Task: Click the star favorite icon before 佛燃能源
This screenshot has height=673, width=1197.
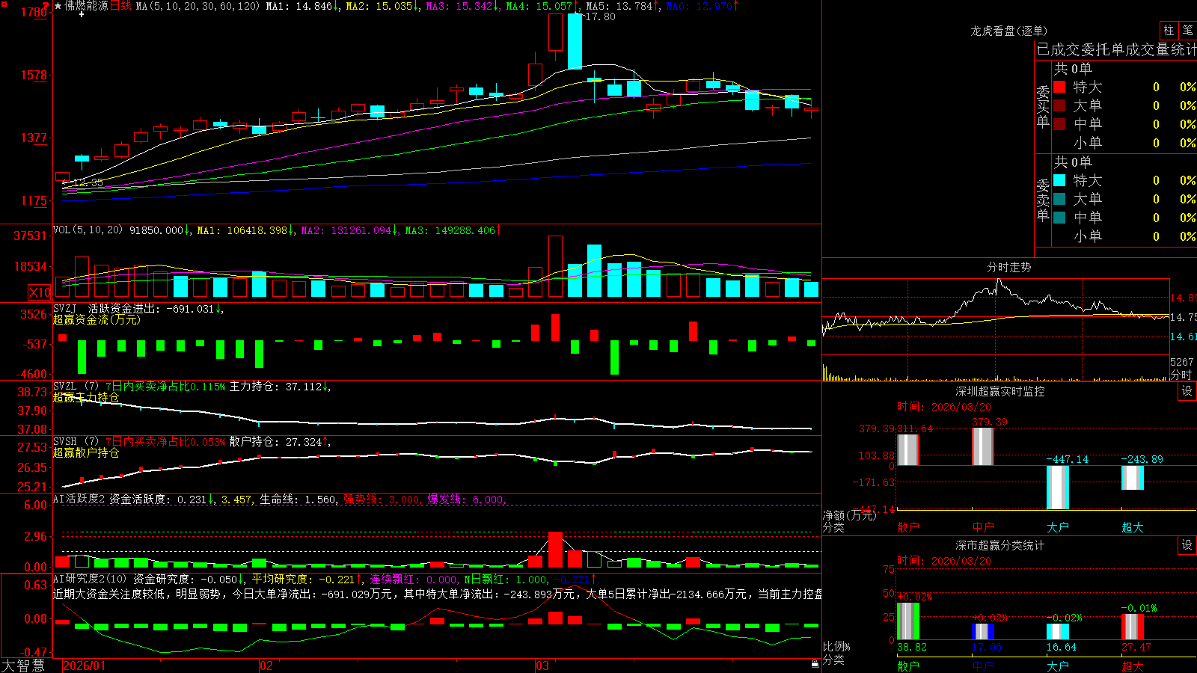Action: coord(58,6)
